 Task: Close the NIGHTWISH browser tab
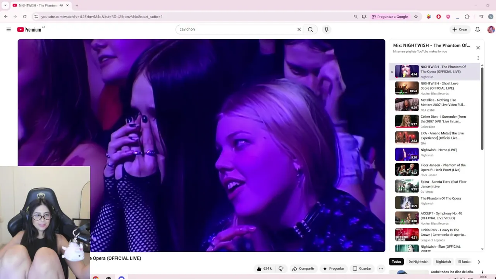coord(67,5)
